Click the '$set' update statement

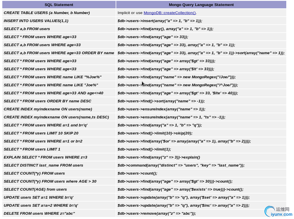coord(201,198)
